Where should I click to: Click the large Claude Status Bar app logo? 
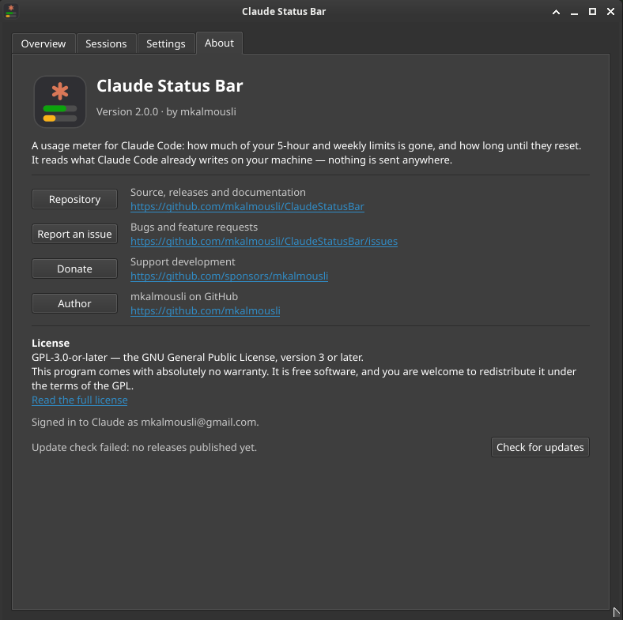click(x=60, y=102)
